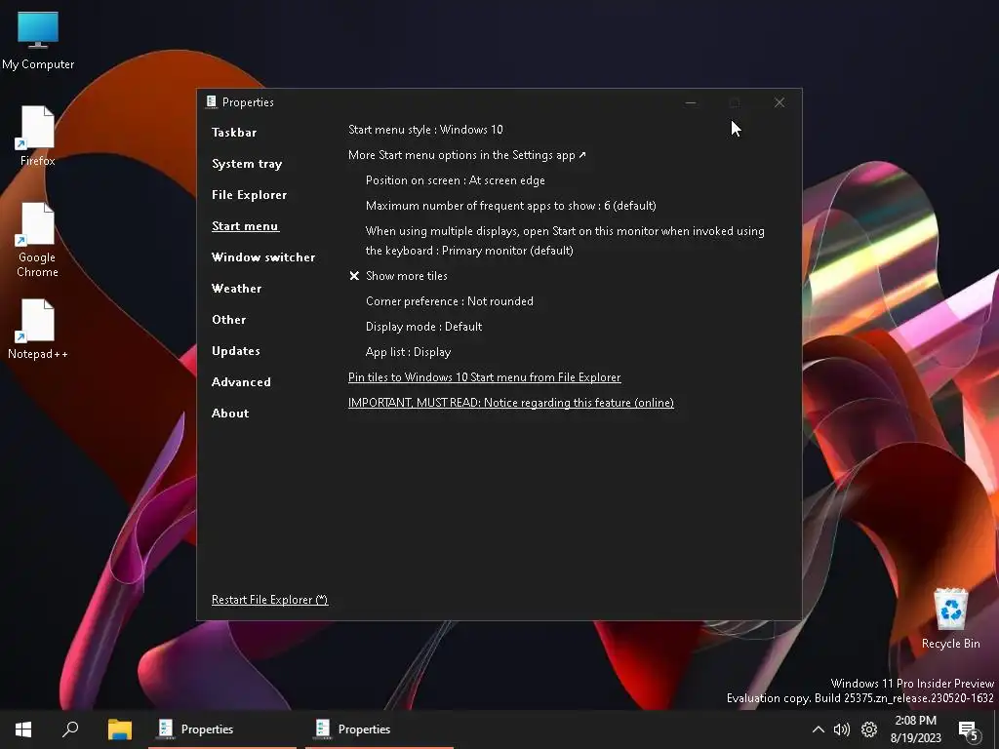Launch Firefox desktop shortcut

click(38, 137)
